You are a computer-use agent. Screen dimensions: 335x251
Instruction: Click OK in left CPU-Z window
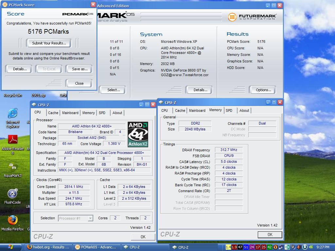pyautogui.click(x=143, y=237)
